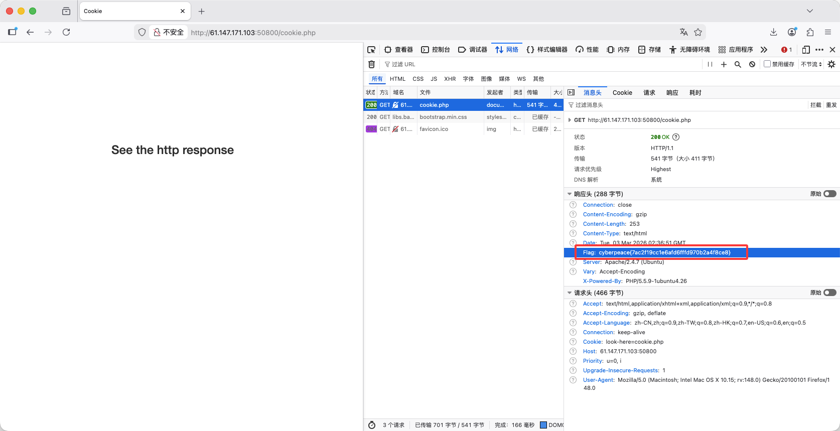Toggle raw view for 请求头 section
Image resolution: width=840 pixels, height=431 pixels.
pyautogui.click(x=829, y=293)
